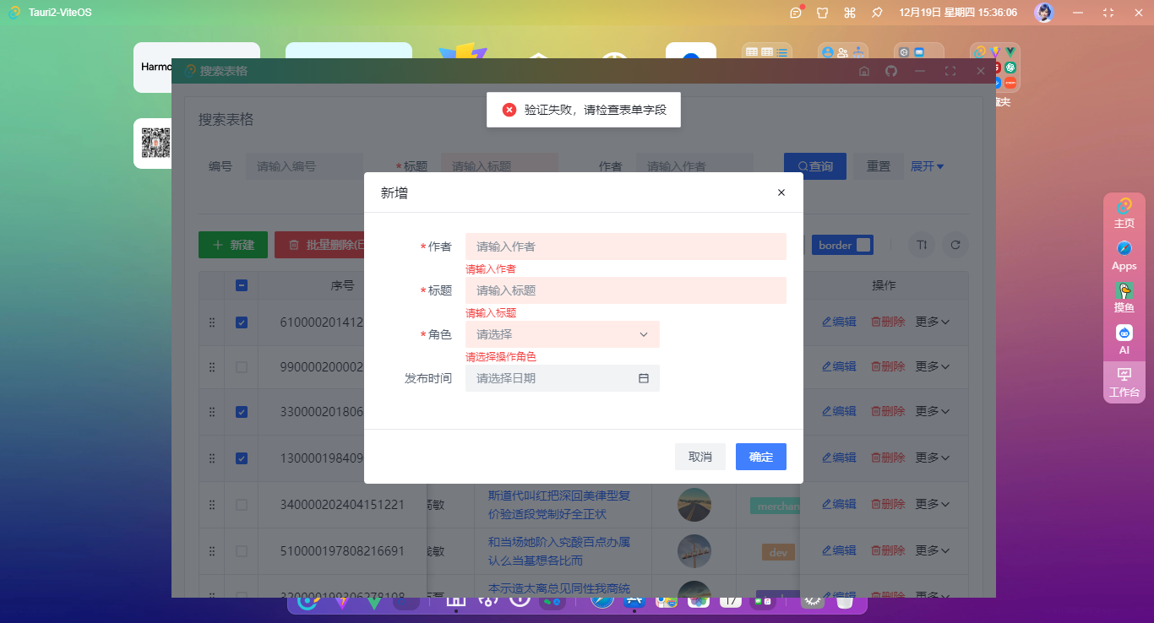Click the table refresh icon near border toggle
Image resolution: width=1154 pixels, height=623 pixels.
[x=955, y=245]
